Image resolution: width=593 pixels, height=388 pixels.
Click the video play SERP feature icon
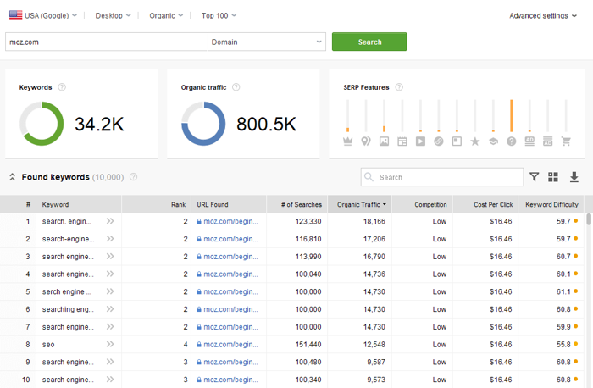point(420,141)
